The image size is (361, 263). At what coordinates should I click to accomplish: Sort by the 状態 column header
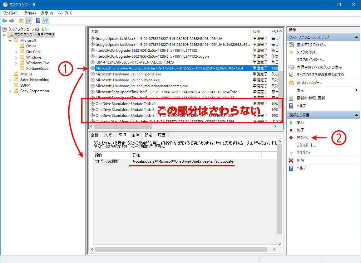[260, 32]
